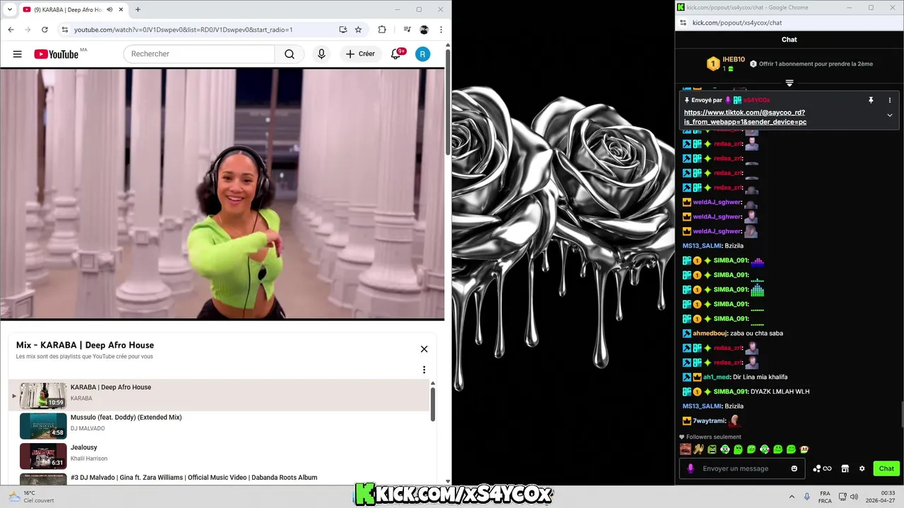
Task: Open Chrome profile avatar in the toolbar
Action: 424,30
